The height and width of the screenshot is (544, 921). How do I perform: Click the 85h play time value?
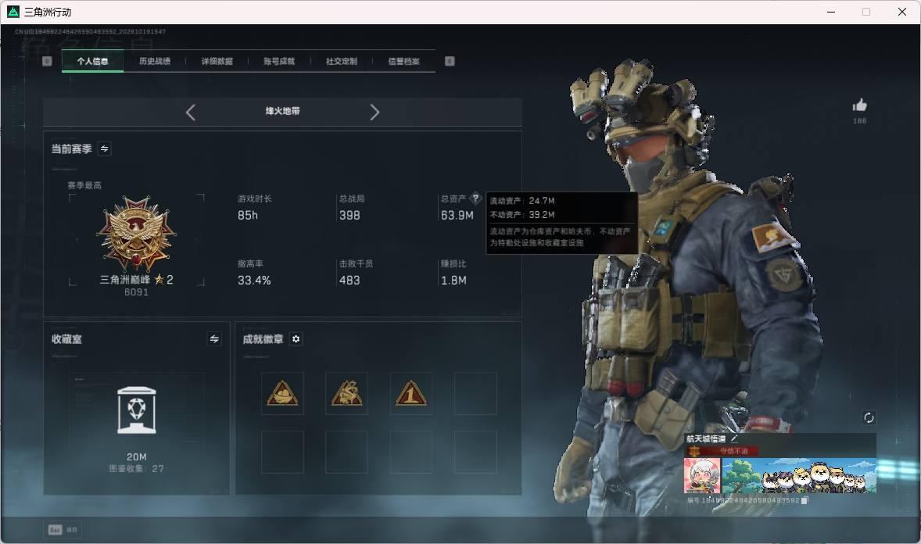248,216
